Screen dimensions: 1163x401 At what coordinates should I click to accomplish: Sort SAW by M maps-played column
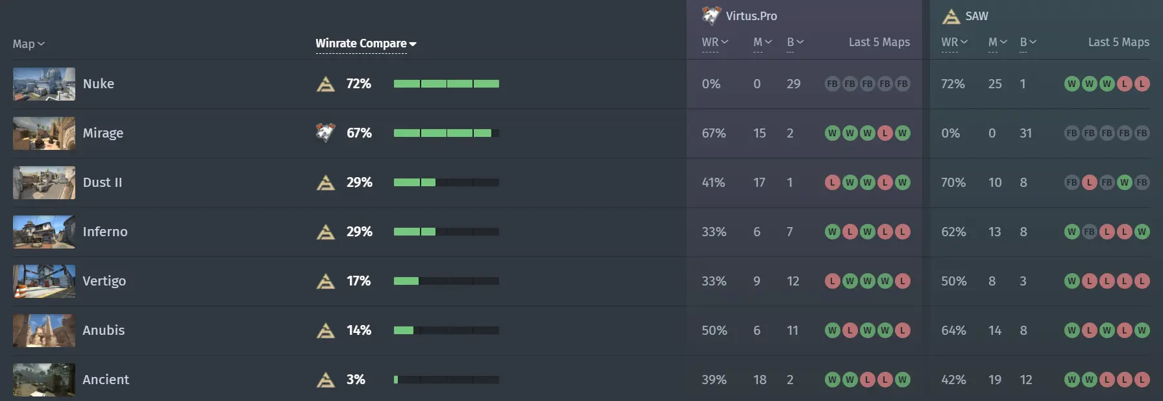point(998,42)
